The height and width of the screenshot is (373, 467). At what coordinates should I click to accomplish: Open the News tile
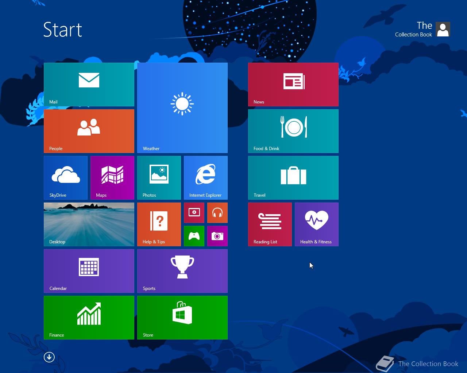click(293, 85)
